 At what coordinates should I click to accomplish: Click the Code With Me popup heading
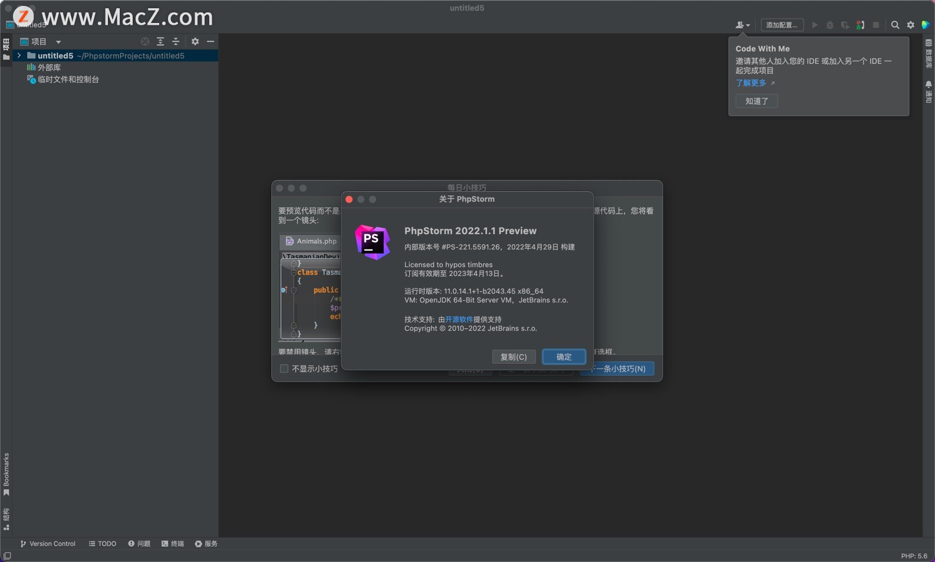point(762,49)
